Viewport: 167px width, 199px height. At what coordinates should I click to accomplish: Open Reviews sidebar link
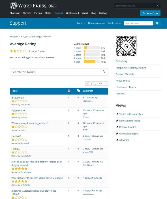(120, 94)
